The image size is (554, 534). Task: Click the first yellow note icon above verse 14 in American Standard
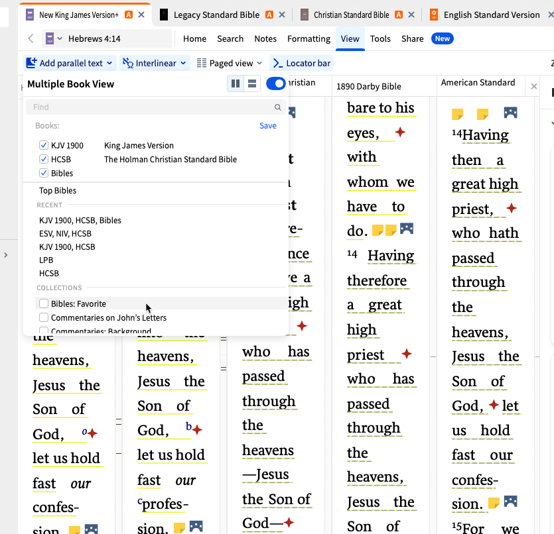click(x=458, y=114)
